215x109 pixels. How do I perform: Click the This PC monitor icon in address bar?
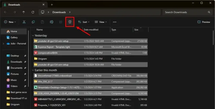43,12
